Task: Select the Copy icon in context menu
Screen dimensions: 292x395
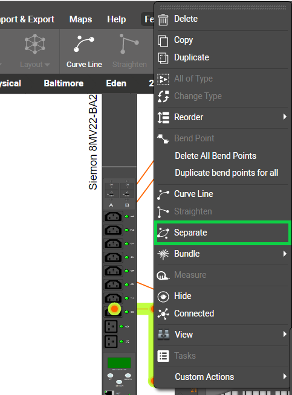Action: pos(163,40)
